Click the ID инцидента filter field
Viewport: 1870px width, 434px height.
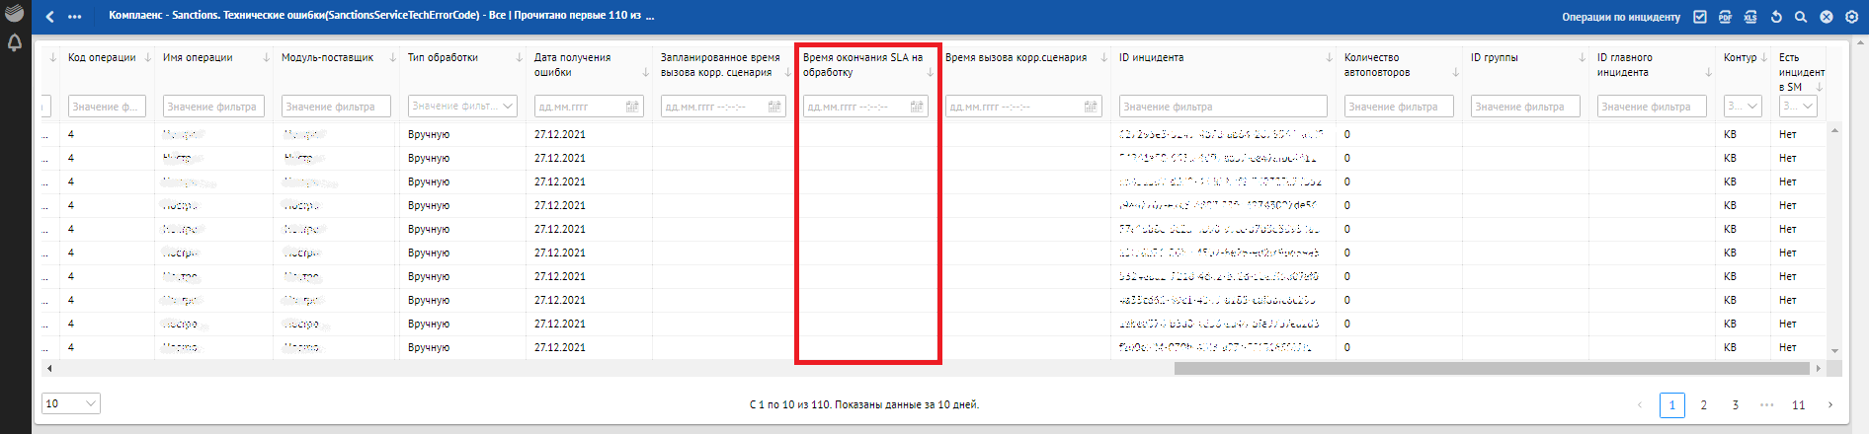[1223, 107]
